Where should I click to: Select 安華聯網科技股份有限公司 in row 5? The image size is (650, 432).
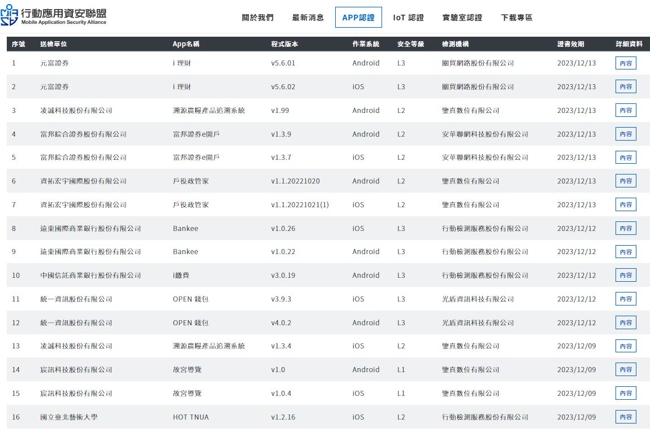click(485, 158)
